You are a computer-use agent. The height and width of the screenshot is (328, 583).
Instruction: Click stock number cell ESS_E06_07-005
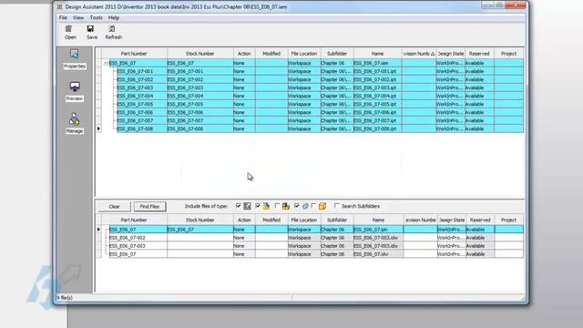[200, 104]
